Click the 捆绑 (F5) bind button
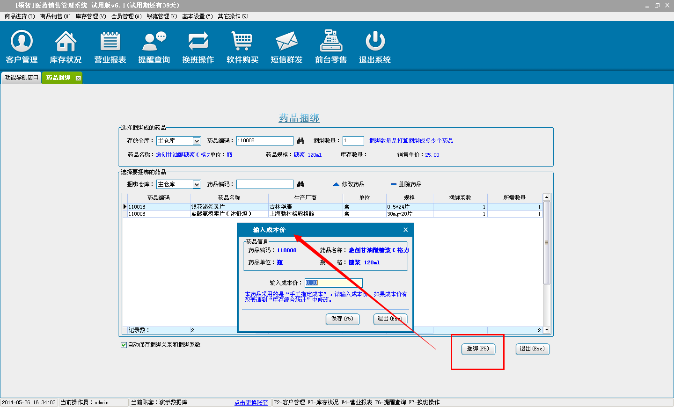Screen dimensions: 674x407 pos(478,349)
